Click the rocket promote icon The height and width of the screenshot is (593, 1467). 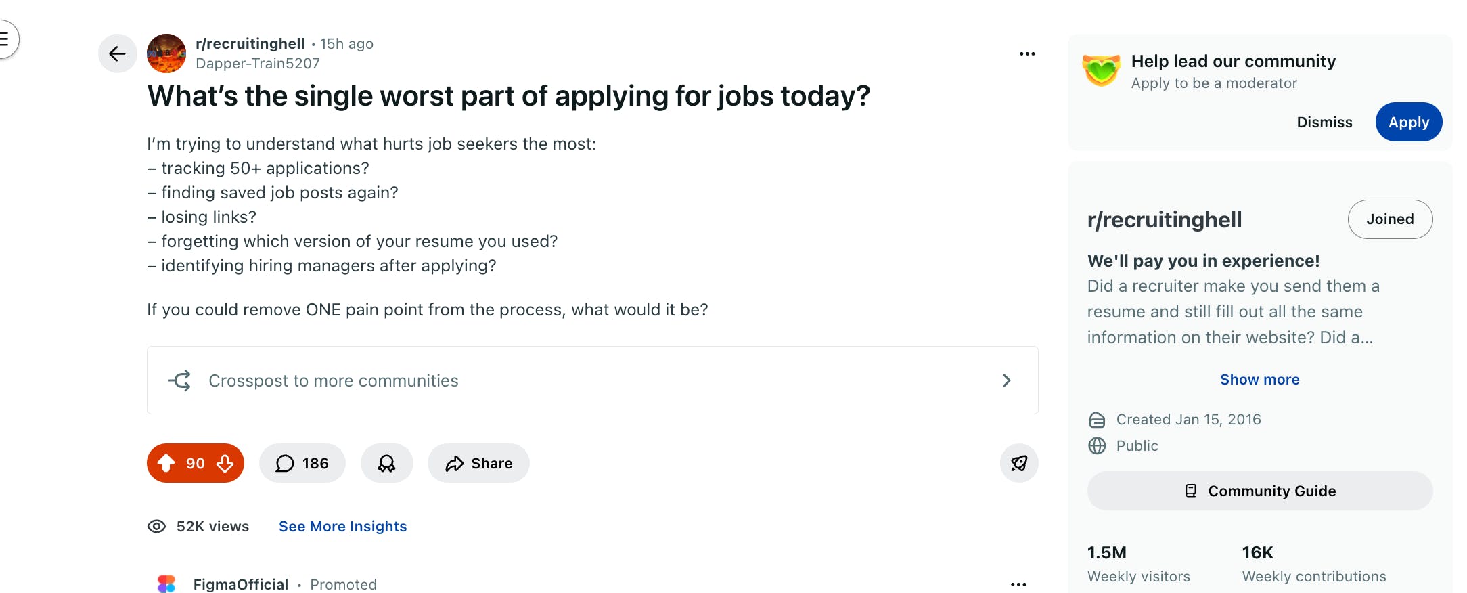[1019, 463]
